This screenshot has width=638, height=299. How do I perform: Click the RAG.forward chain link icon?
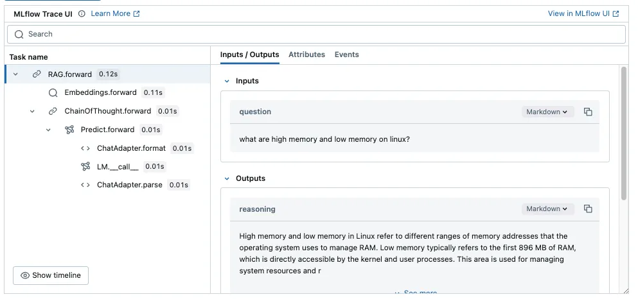37,74
